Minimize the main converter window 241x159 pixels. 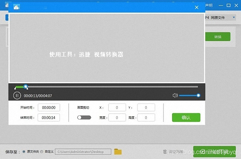pyautogui.click(x=221, y=6)
